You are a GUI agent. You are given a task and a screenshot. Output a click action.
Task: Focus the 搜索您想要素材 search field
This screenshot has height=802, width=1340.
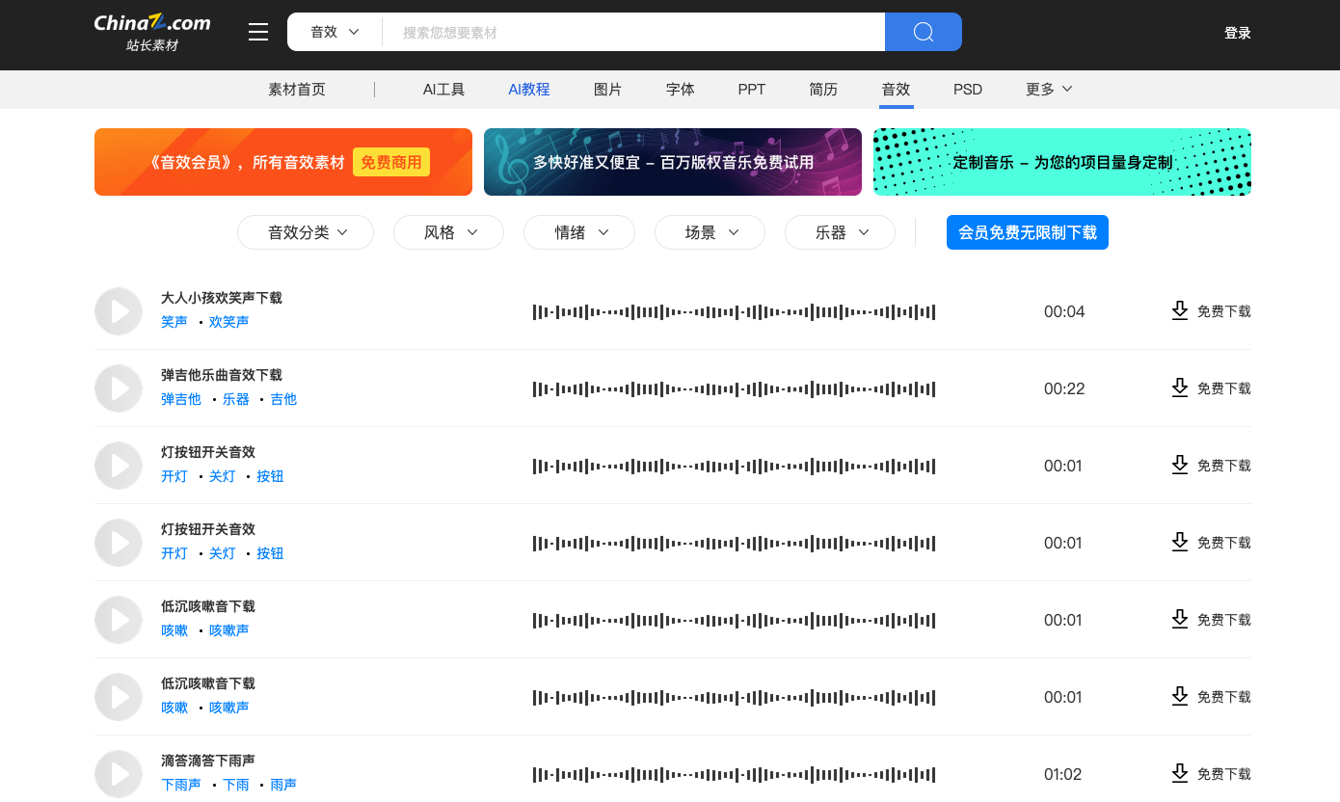pos(632,33)
